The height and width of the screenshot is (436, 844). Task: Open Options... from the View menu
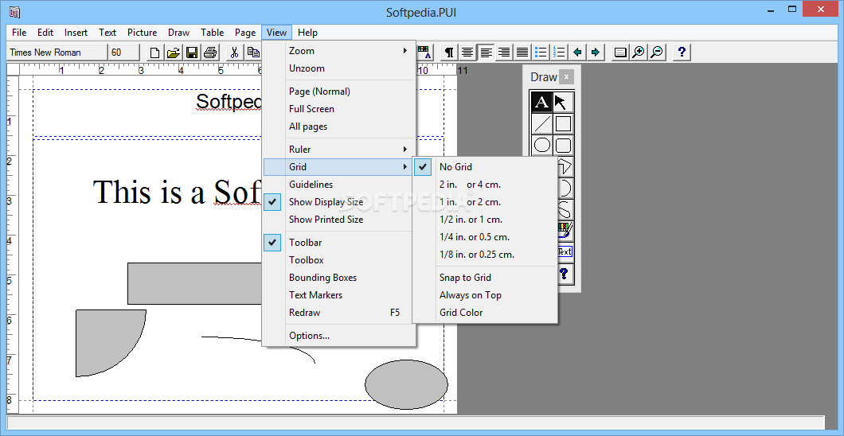(x=339, y=336)
